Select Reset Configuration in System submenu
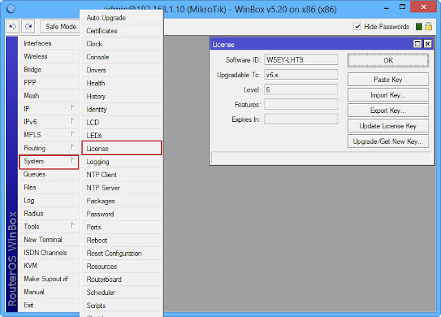 click(x=122, y=253)
